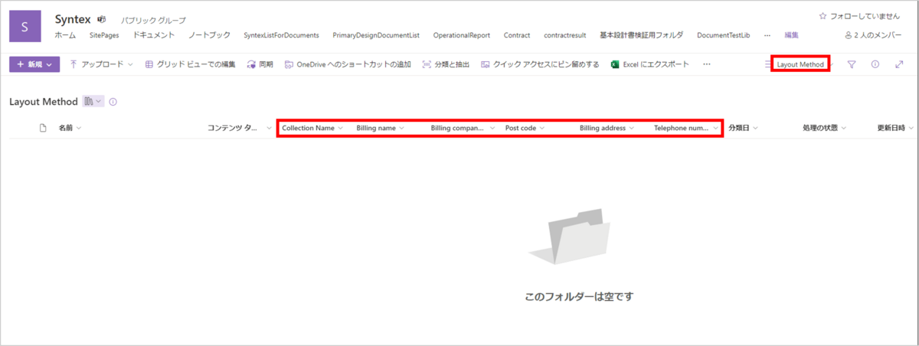The image size is (919, 346).
Task: Click the フォローしていません follow text
Action: (865, 15)
